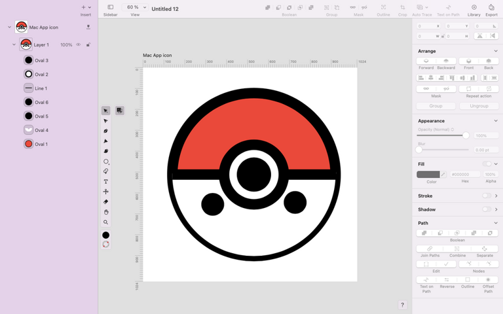The width and height of the screenshot is (503, 314).
Task: Click the eyedropper beside fill color
Action: (x=443, y=174)
